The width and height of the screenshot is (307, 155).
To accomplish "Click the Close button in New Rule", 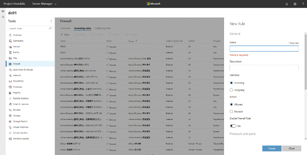I will [292, 148].
